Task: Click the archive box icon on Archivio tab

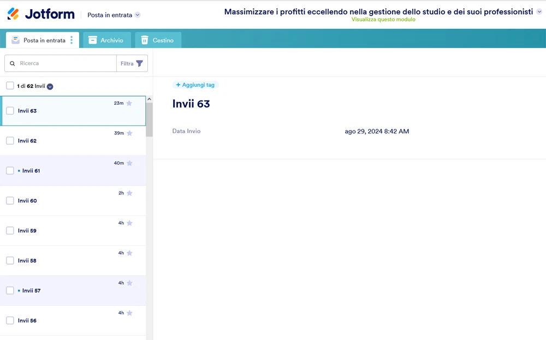Action: point(94,40)
